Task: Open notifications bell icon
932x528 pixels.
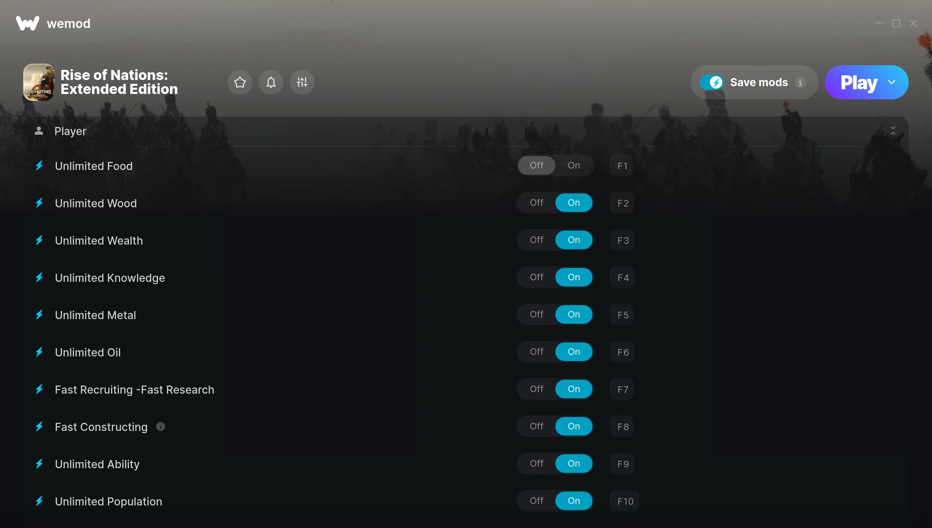Action: pos(271,82)
